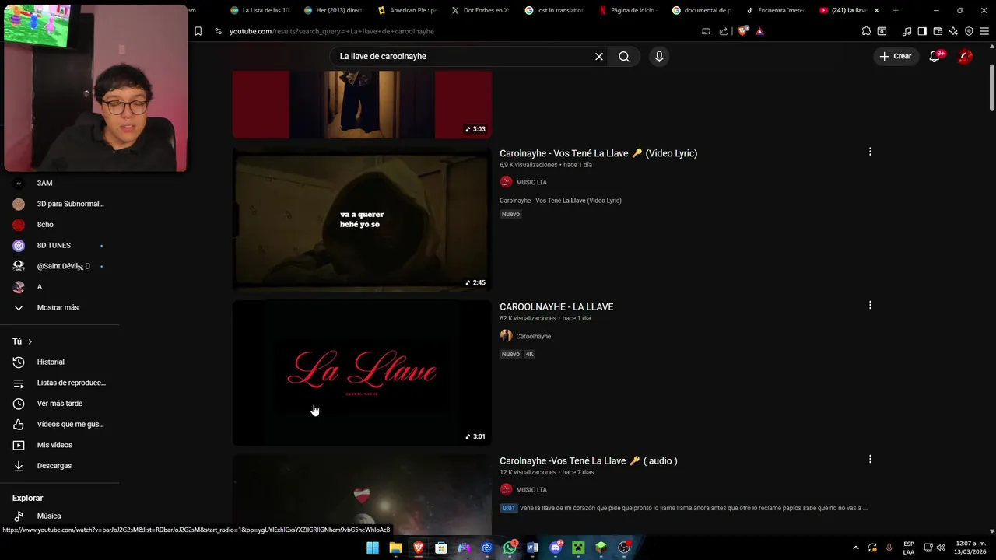Open the browser main menu hamburger

coord(984,31)
